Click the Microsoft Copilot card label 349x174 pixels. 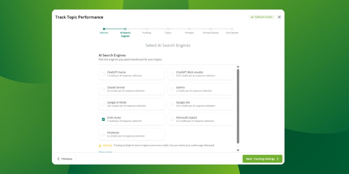[187, 117]
